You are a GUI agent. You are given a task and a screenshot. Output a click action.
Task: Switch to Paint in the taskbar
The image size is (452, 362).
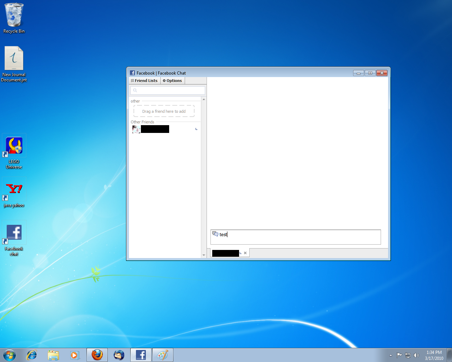(x=163, y=355)
